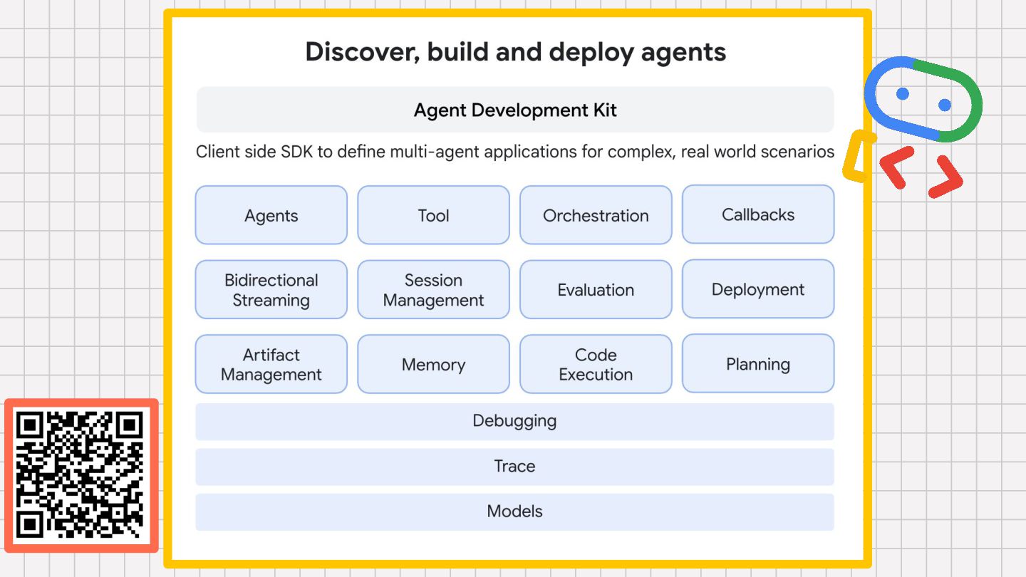Select the Tool box
The height and width of the screenshot is (577, 1026).
433,215
